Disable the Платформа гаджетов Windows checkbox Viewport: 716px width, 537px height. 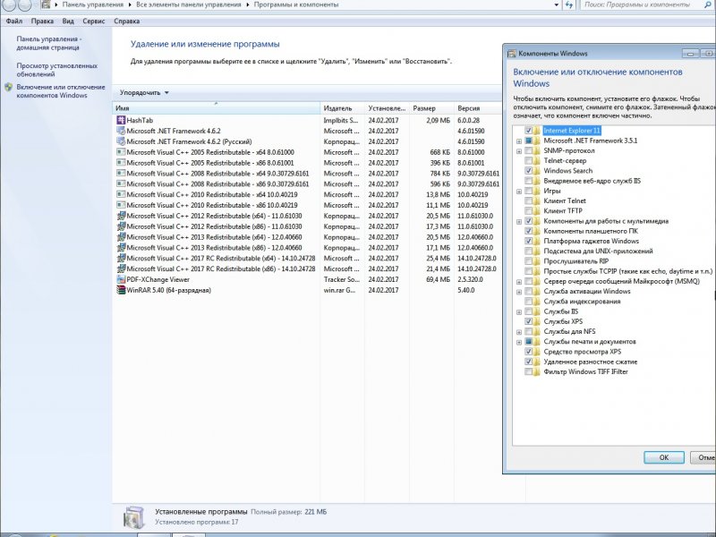(528, 241)
